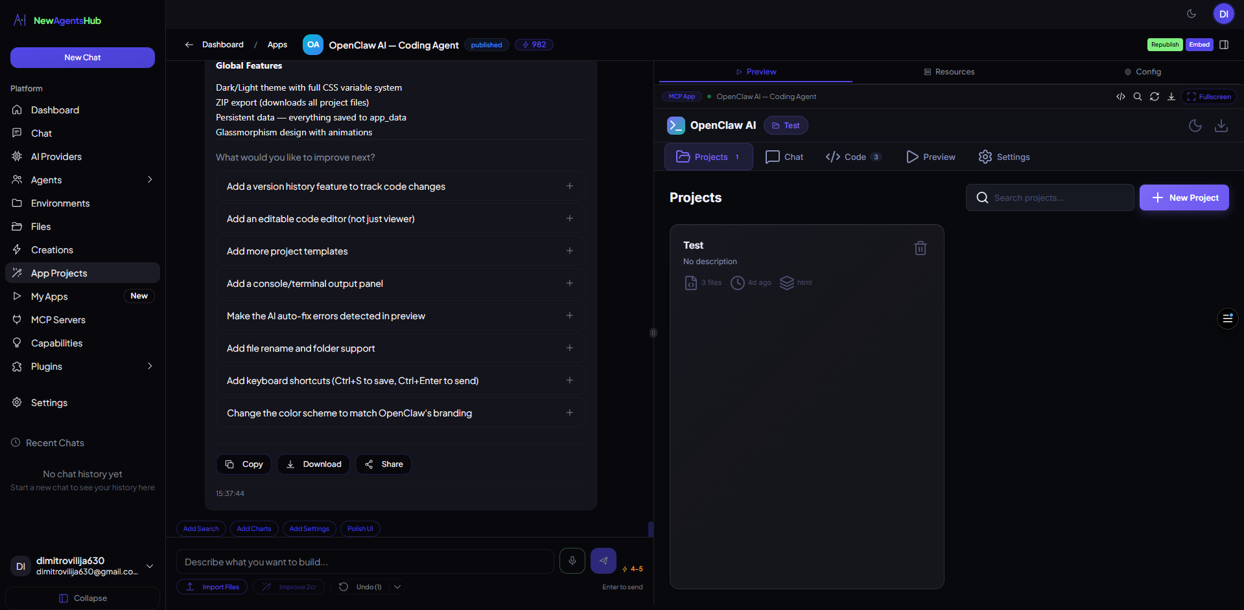Add AI auto-fix errors suggestion plus icon
This screenshot has height=610, width=1244.
pos(570,315)
